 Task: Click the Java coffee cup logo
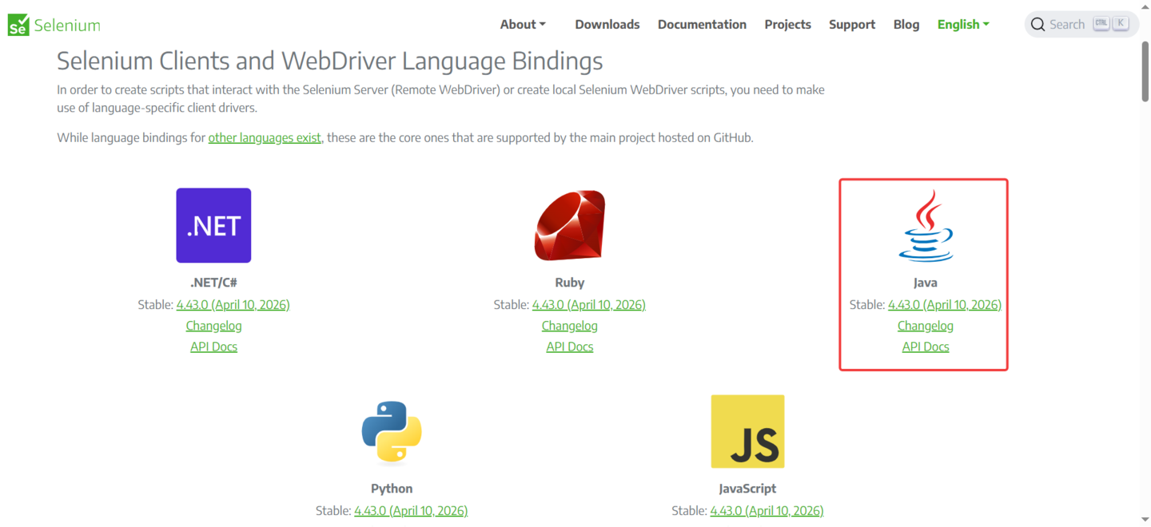coord(926,226)
